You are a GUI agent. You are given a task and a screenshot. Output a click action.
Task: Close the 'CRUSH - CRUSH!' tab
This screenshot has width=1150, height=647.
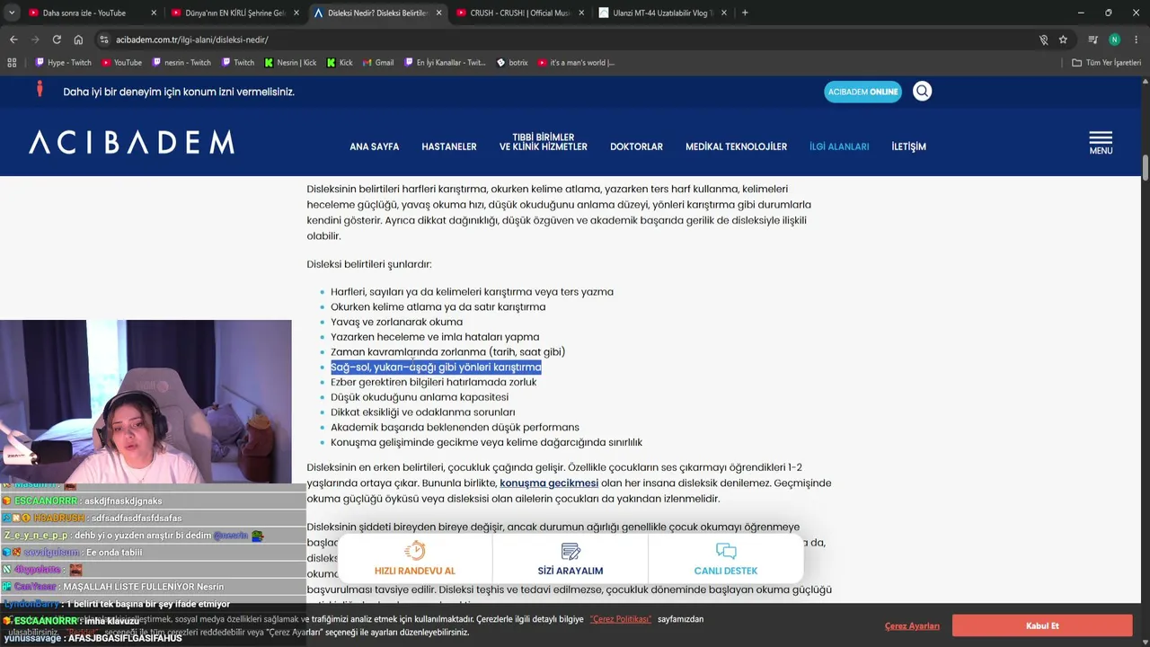click(x=581, y=13)
